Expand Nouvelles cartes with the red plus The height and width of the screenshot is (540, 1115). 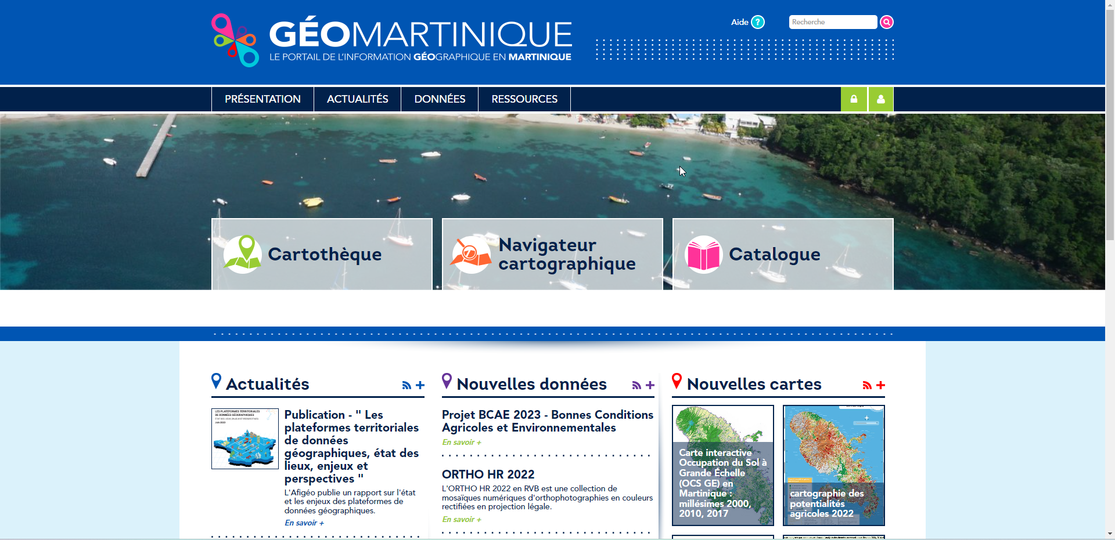coord(881,385)
